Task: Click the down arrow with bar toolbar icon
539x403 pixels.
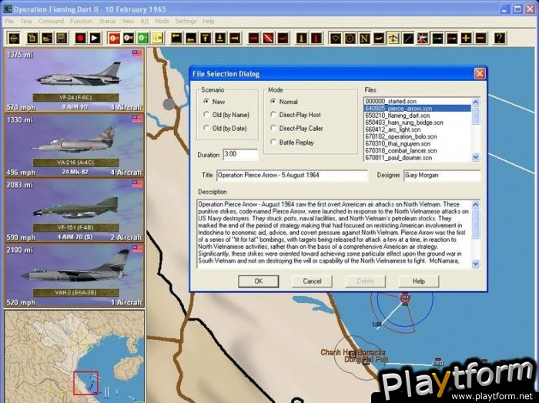Action: [220, 38]
